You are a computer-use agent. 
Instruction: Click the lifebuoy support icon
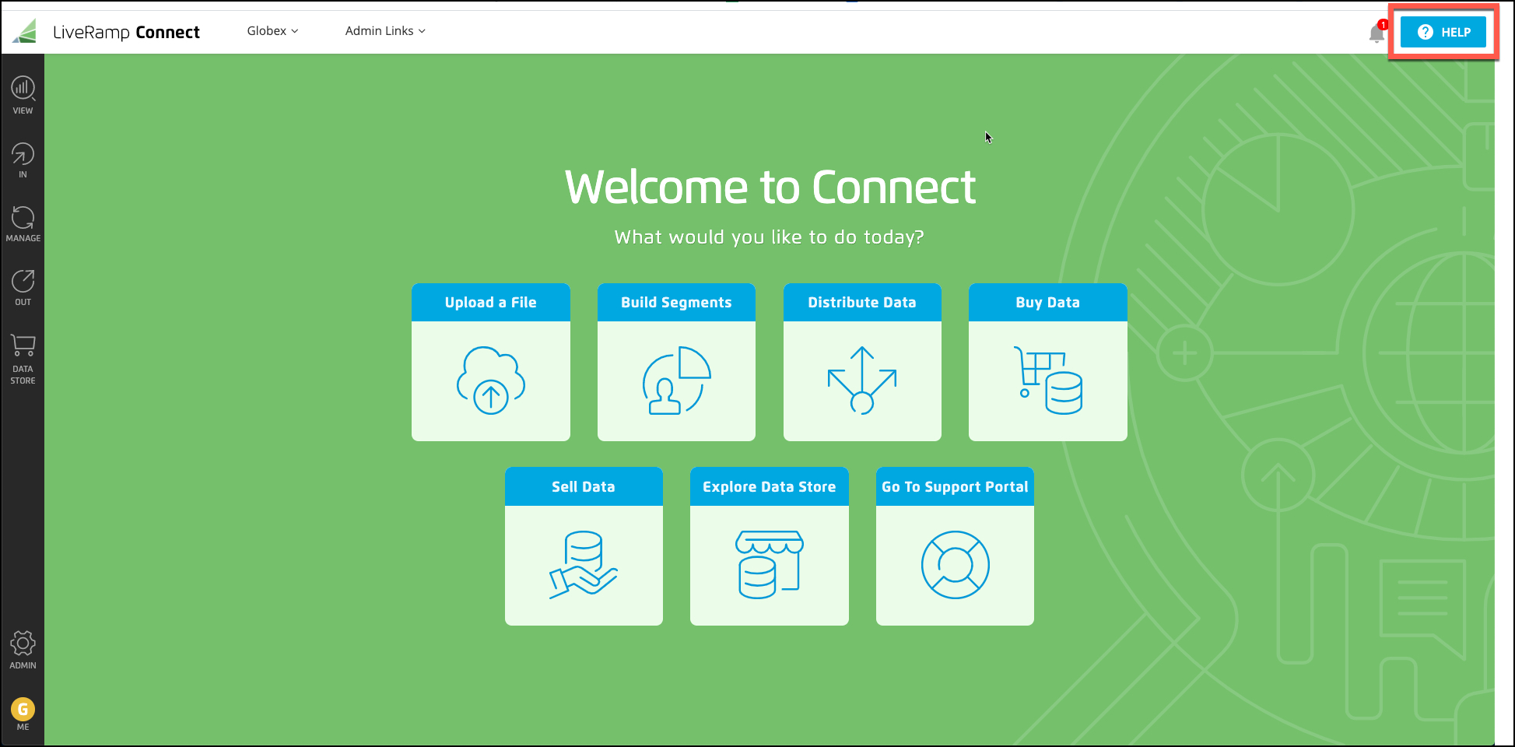(955, 565)
